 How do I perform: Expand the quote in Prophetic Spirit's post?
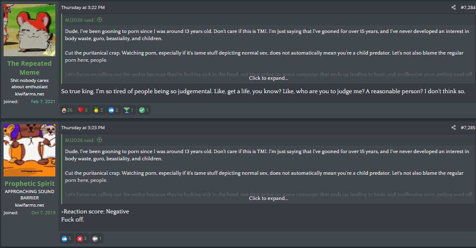268,198
